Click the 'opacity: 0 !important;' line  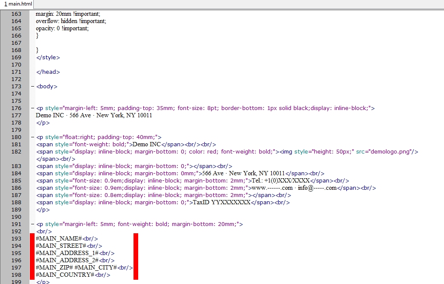(62, 29)
